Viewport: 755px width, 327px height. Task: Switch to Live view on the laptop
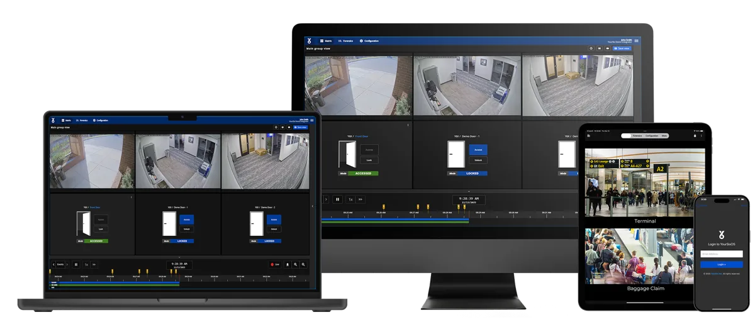pos(275,265)
